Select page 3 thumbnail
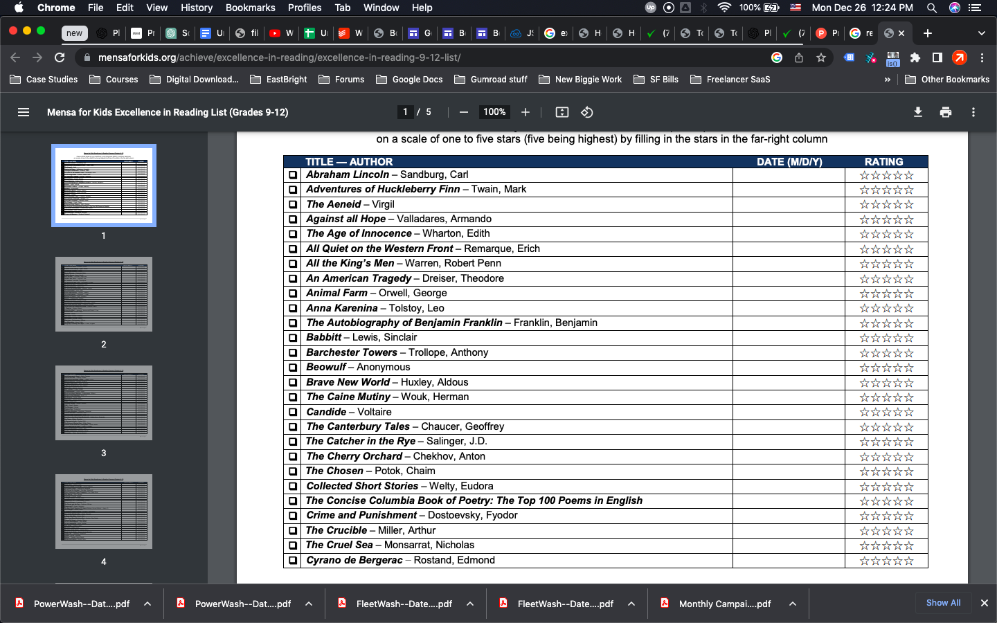The width and height of the screenshot is (997, 623). pos(104,403)
